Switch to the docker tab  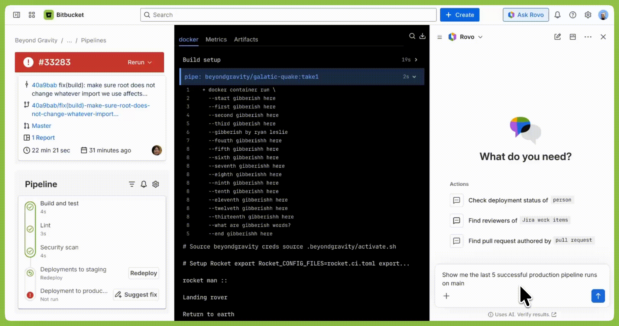(x=189, y=39)
